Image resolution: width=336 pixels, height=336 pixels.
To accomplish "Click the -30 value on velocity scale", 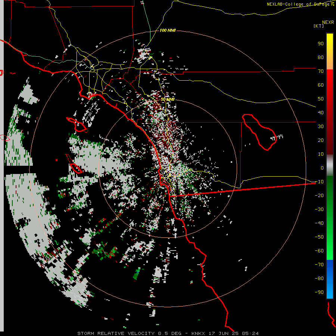I will pos(319,209).
